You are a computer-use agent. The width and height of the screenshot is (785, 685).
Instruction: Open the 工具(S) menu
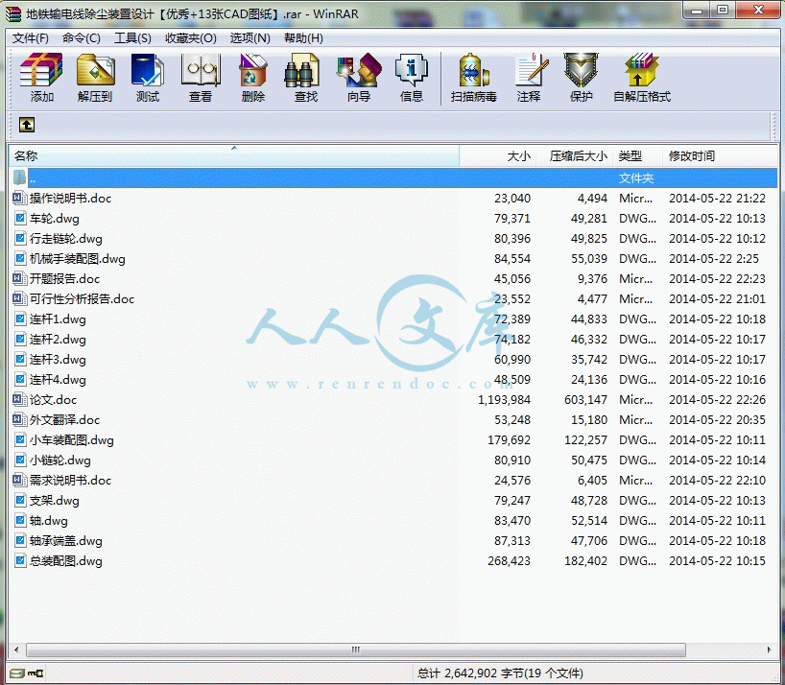tap(132, 38)
